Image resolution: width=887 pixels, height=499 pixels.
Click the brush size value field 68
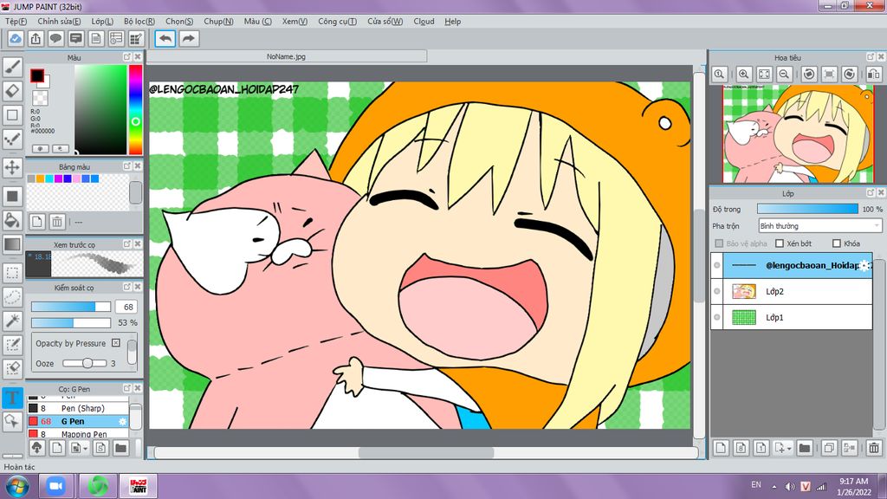pyautogui.click(x=128, y=307)
